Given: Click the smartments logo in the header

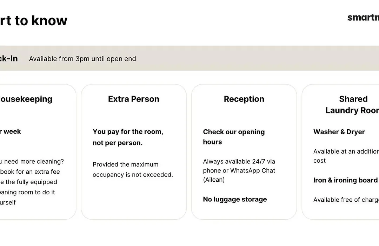Looking at the screenshot, I should (363, 18).
